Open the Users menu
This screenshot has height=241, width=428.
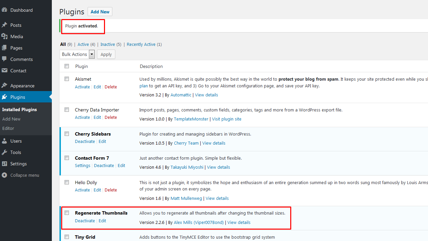pos(16,141)
